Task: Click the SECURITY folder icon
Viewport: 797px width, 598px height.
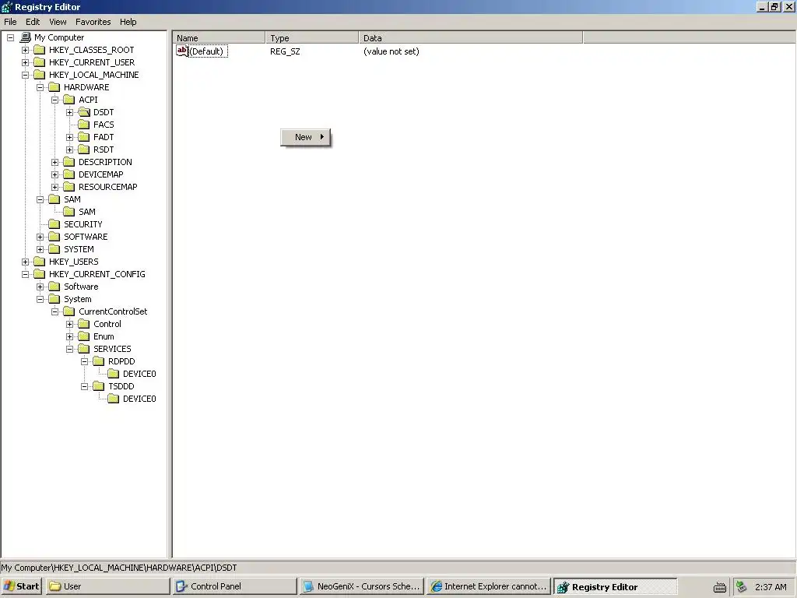Action: (x=54, y=224)
